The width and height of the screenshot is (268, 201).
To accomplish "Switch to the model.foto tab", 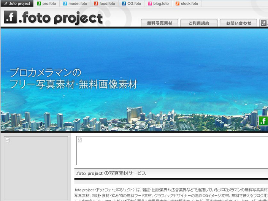I will coord(75,3).
